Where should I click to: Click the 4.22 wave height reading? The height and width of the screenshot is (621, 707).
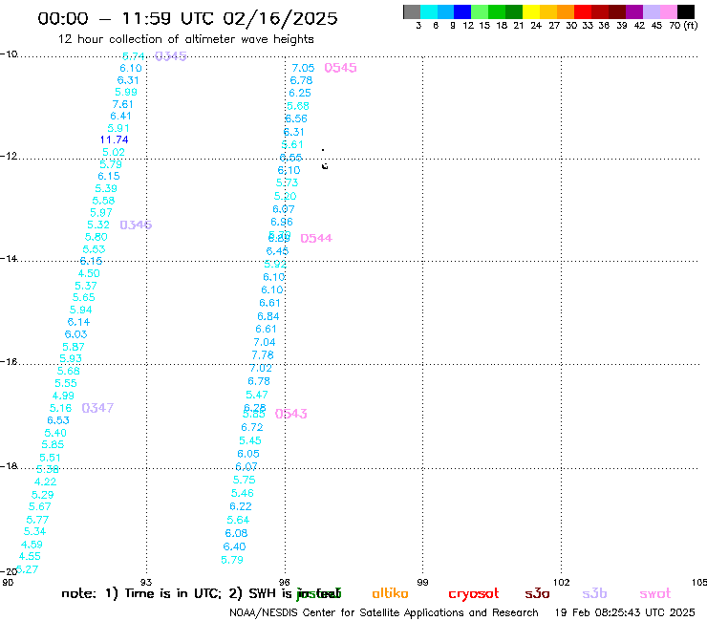46,482
